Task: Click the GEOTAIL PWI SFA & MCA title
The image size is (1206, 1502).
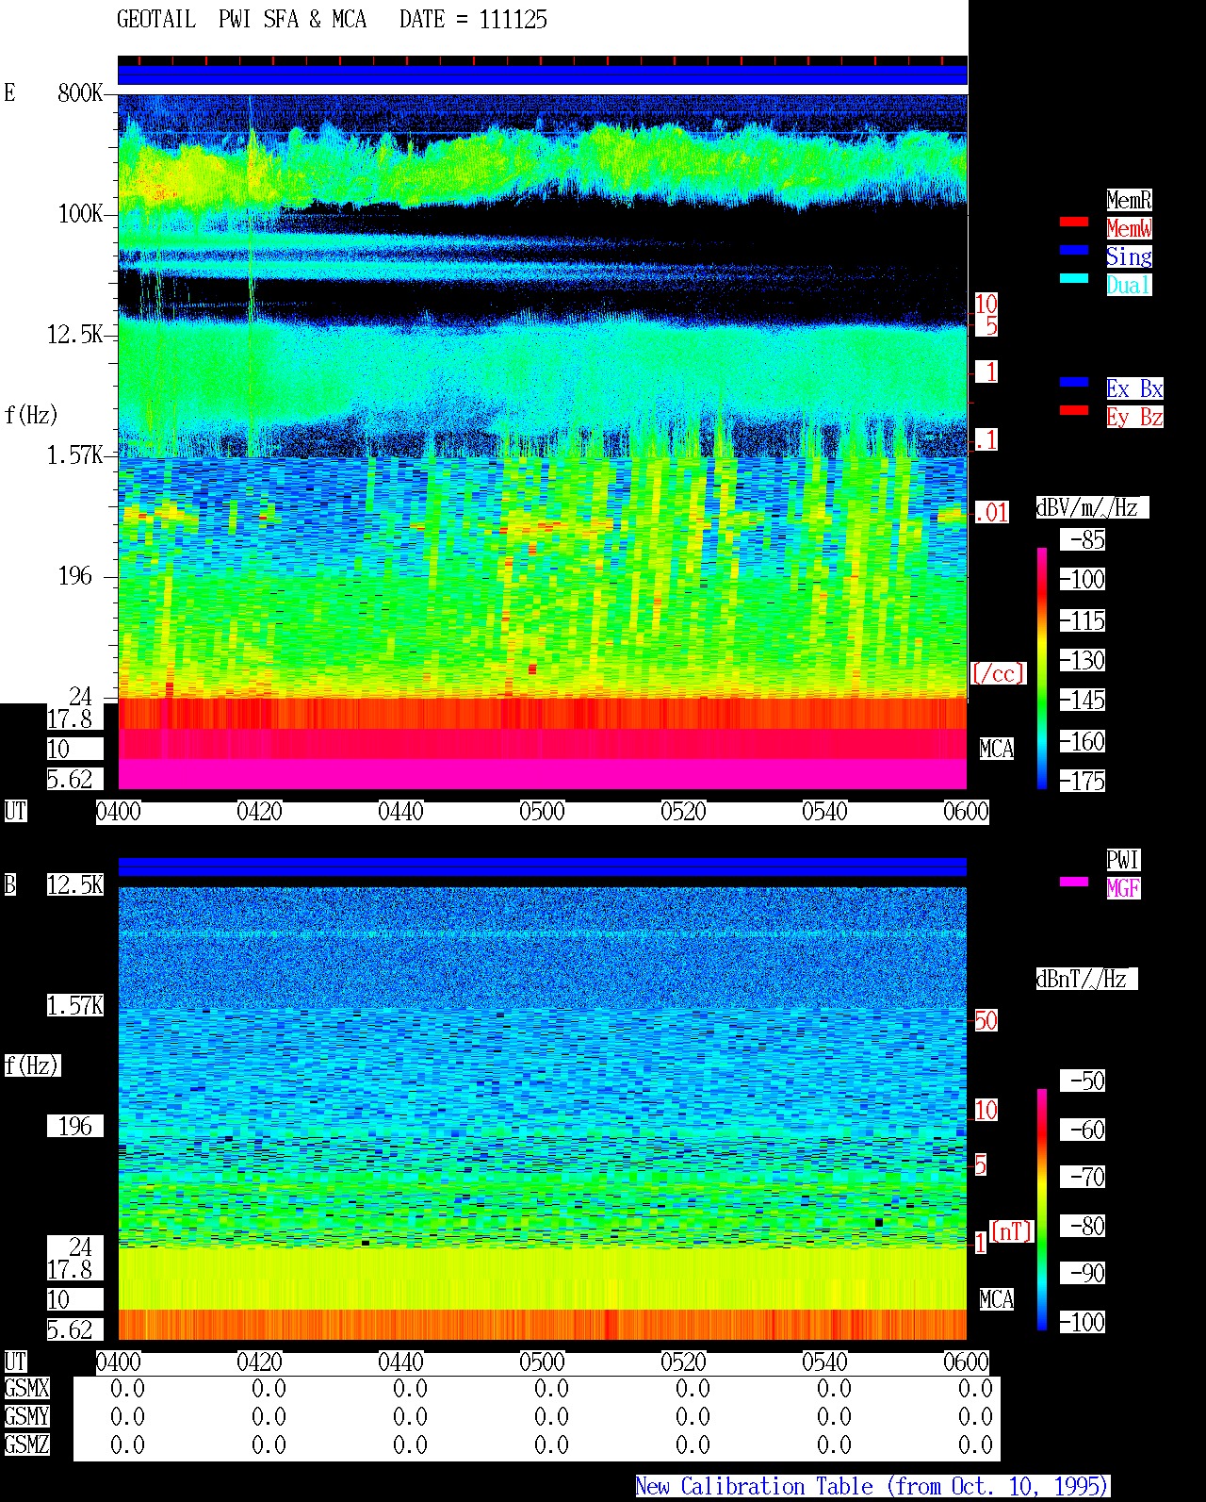Action: 241,20
